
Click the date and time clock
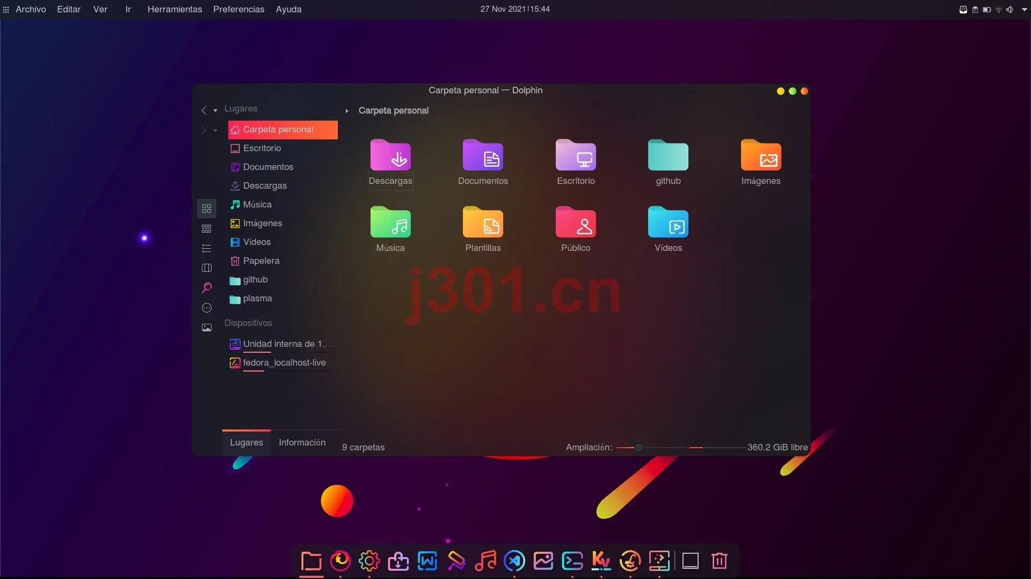(515, 9)
